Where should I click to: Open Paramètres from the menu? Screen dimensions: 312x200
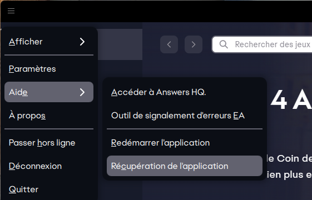(x=49, y=69)
